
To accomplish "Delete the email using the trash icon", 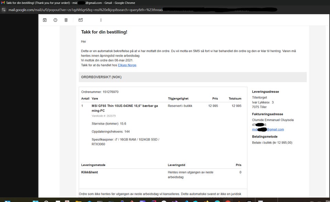I will click(x=66, y=20).
